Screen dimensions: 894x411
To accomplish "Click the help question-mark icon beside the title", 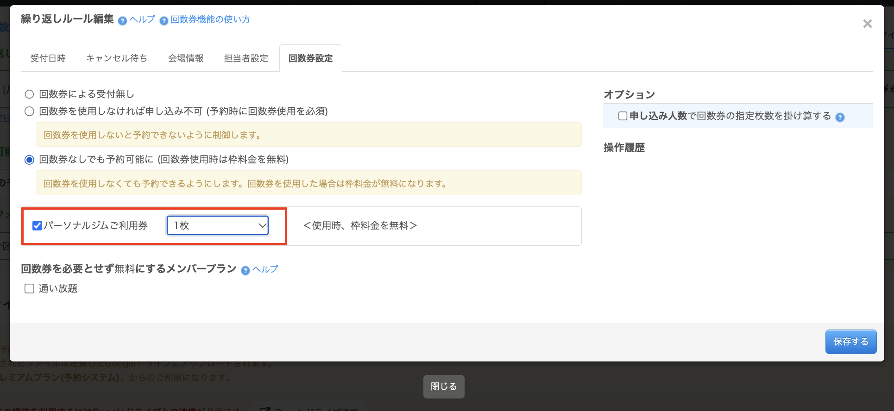I will 122,21.
